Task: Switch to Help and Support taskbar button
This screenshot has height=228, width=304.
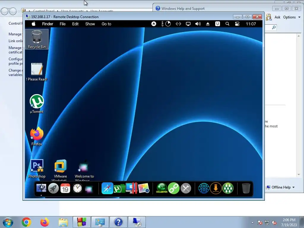Action: [118, 222]
